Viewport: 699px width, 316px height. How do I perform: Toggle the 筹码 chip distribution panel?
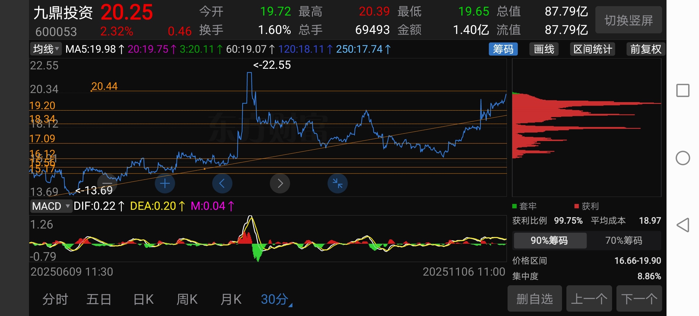(503, 49)
